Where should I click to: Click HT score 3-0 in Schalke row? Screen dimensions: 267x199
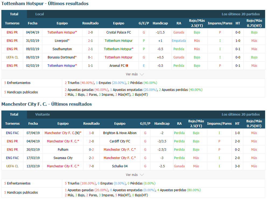237,166
